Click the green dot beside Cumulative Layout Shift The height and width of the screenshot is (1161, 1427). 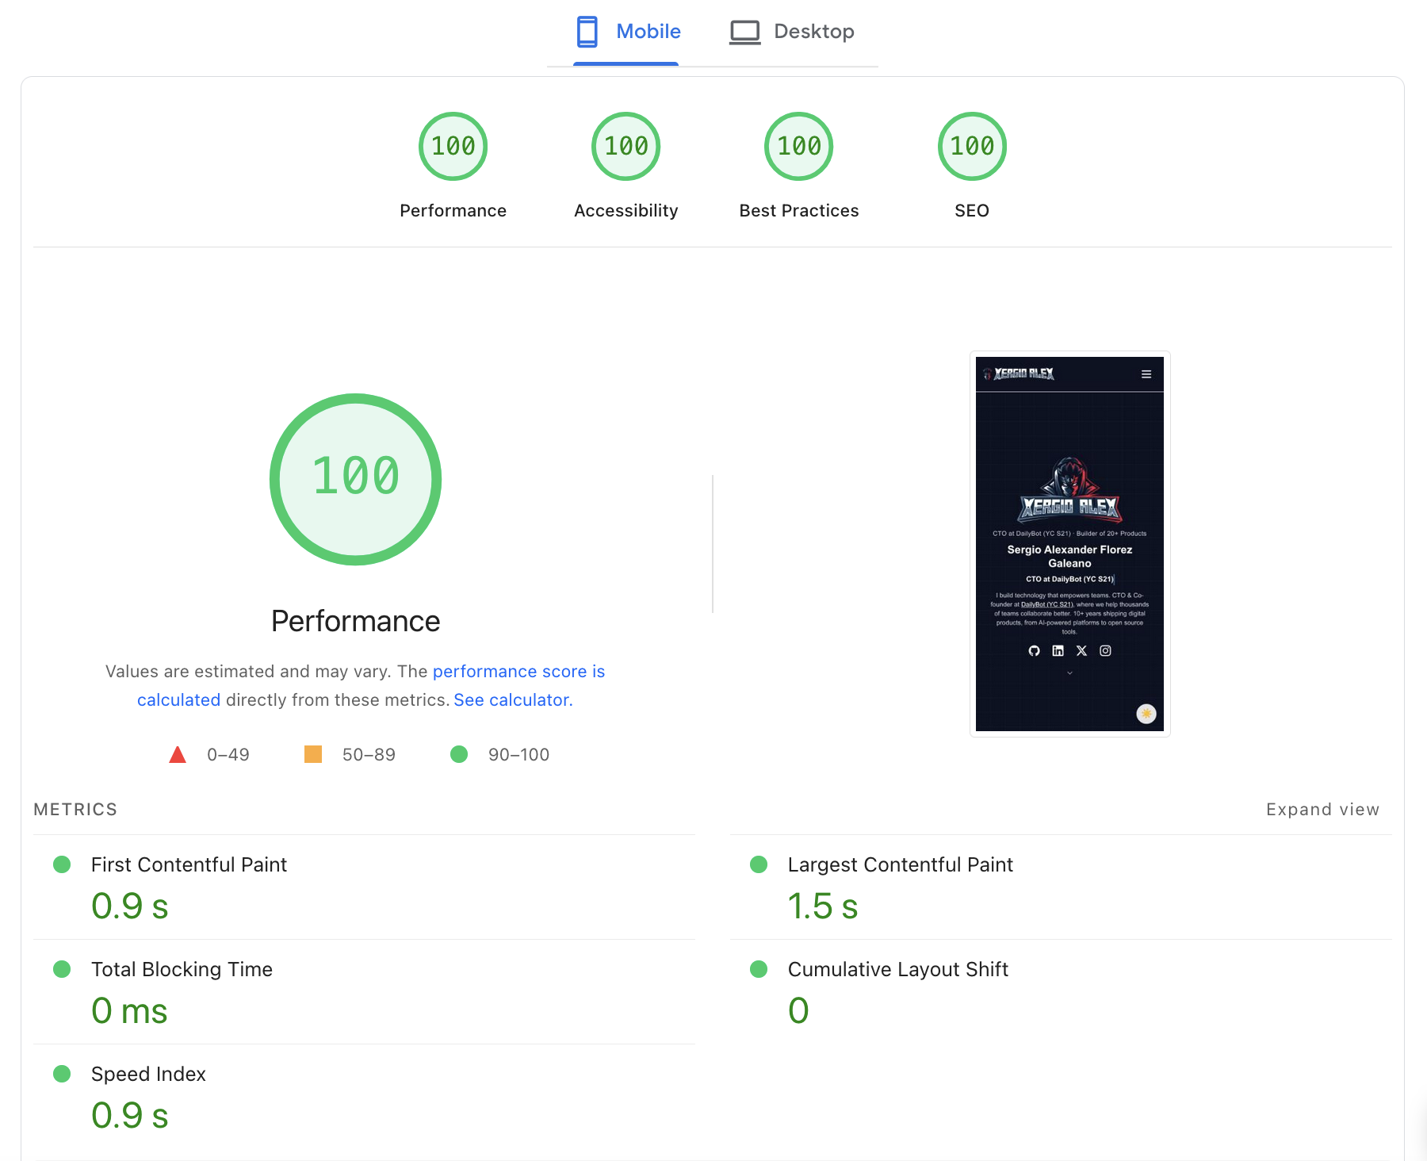point(758,969)
